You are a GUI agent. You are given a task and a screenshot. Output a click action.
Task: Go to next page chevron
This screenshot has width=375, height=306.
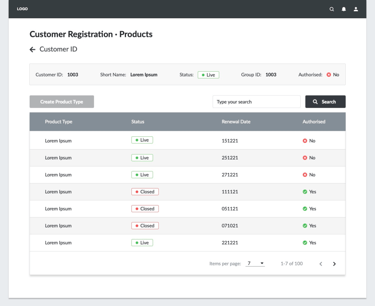(x=334, y=264)
